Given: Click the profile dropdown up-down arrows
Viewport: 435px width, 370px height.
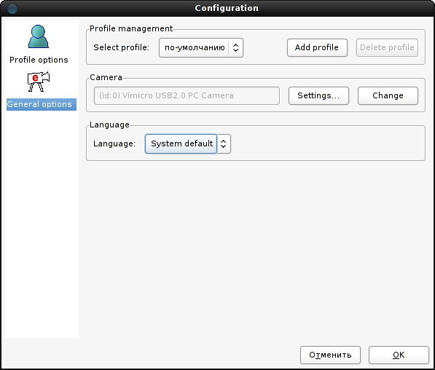Looking at the screenshot, I should click(235, 47).
